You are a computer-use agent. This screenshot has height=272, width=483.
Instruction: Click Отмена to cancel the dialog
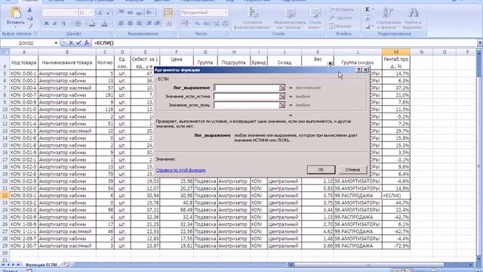[352, 169]
